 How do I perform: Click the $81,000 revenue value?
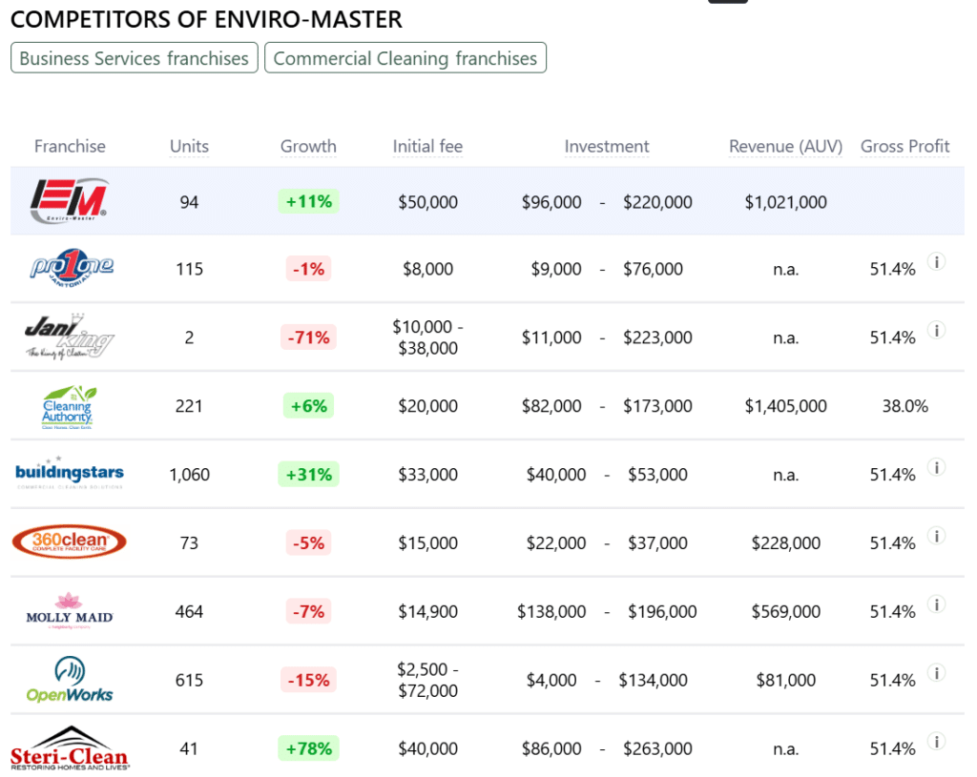pos(786,680)
